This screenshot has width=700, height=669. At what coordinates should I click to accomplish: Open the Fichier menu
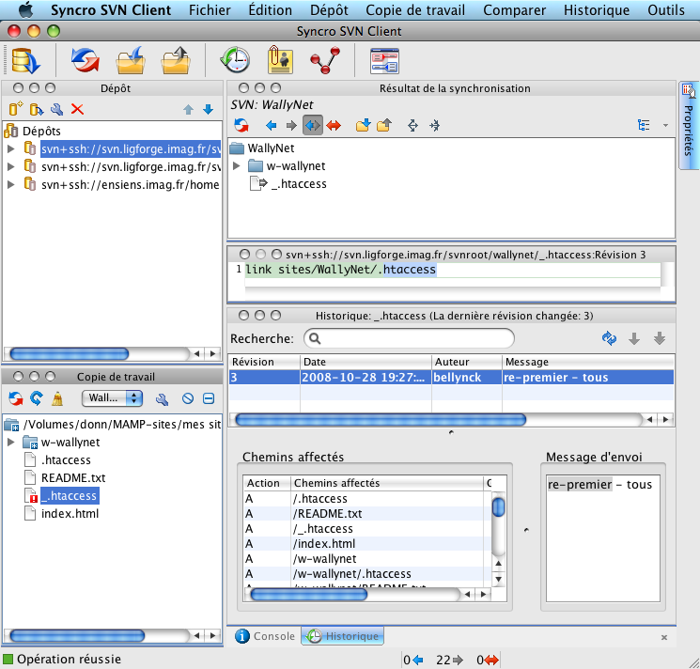coord(210,9)
